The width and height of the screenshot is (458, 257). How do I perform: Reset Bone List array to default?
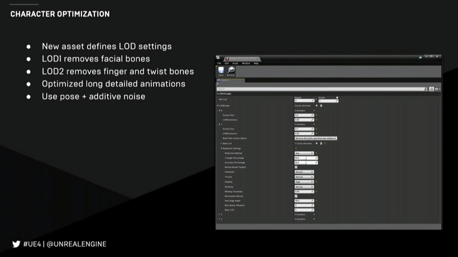click(325, 143)
